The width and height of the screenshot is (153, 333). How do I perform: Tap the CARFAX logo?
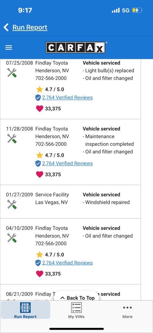pyautogui.click(x=75, y=47)
